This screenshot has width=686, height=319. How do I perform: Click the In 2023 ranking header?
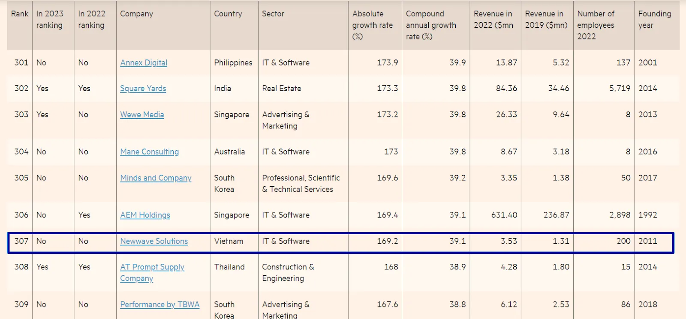click(x=50, y=19)
